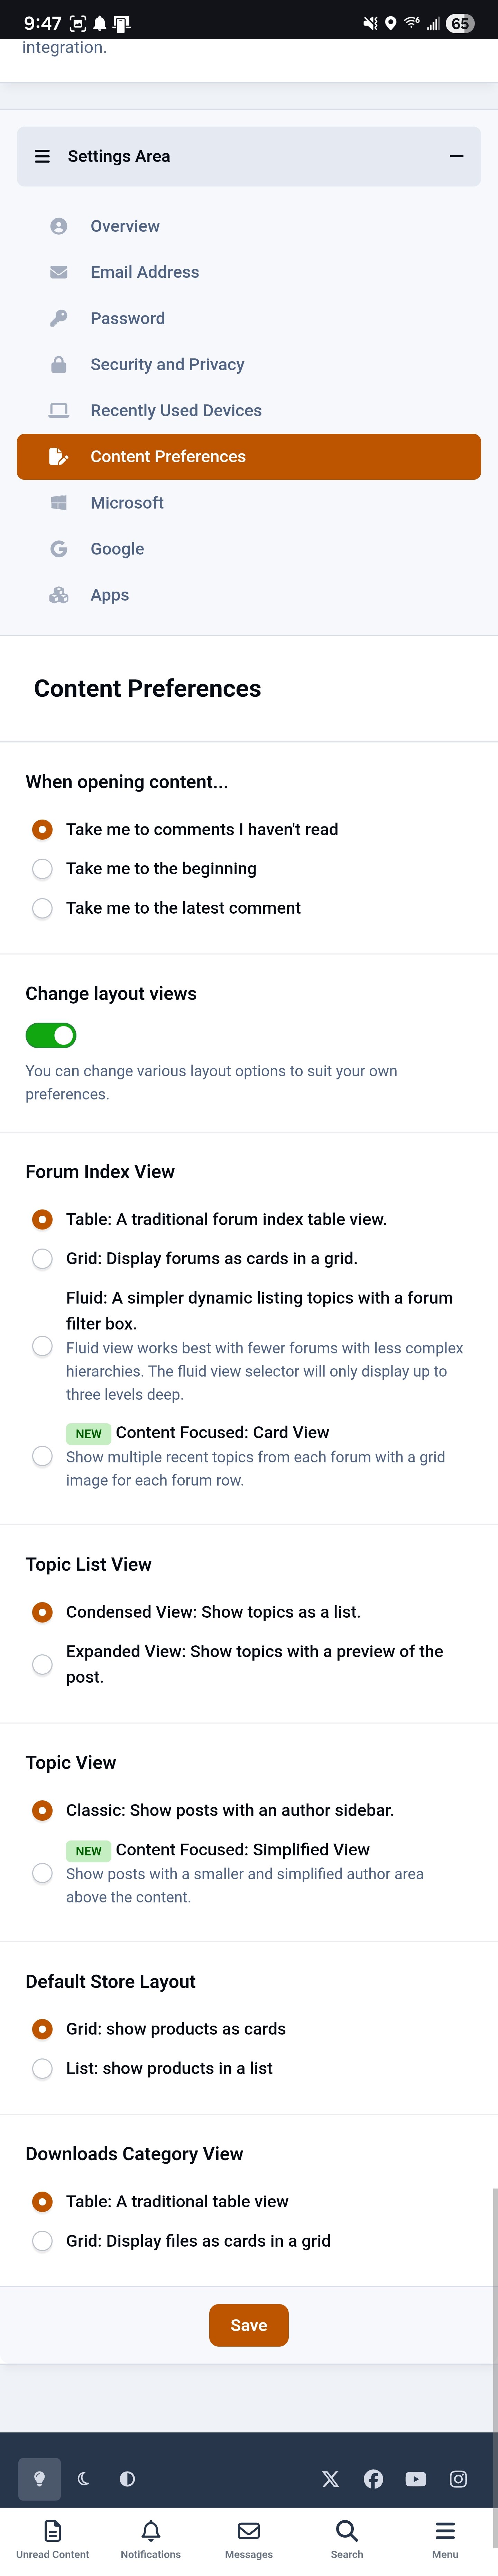The image size is (498, 2576).
Task: Select Expanded View for topic list
Action: tap(42, 1664)
